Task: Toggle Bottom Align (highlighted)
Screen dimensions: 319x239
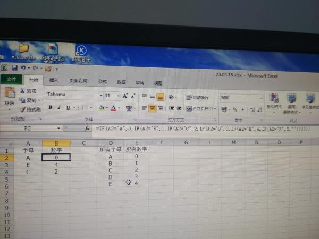Action: pyautogui.click(x=161, y=97)
